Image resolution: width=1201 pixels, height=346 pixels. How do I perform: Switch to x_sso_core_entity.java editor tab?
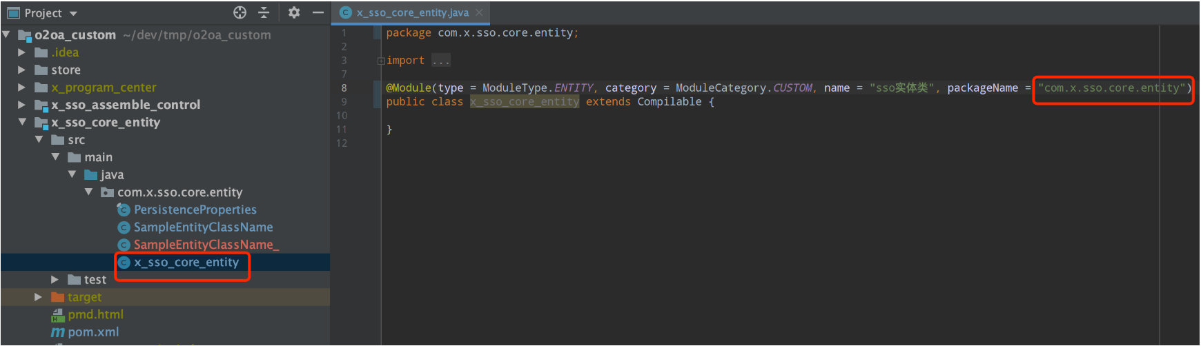412,12
